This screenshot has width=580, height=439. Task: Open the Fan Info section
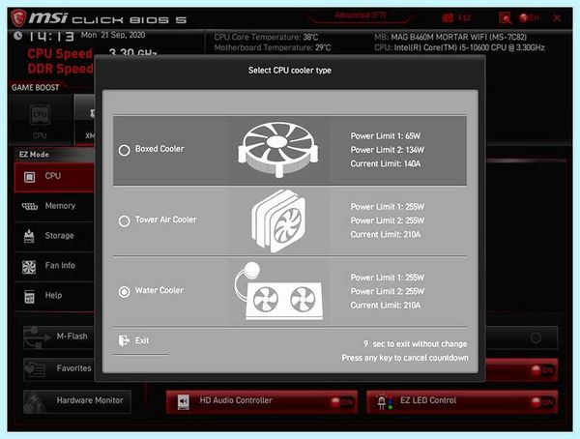click(54, 266)
